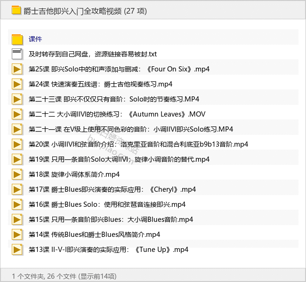Open the 课件 folder icon
The image size is (306, 282).
17,39
